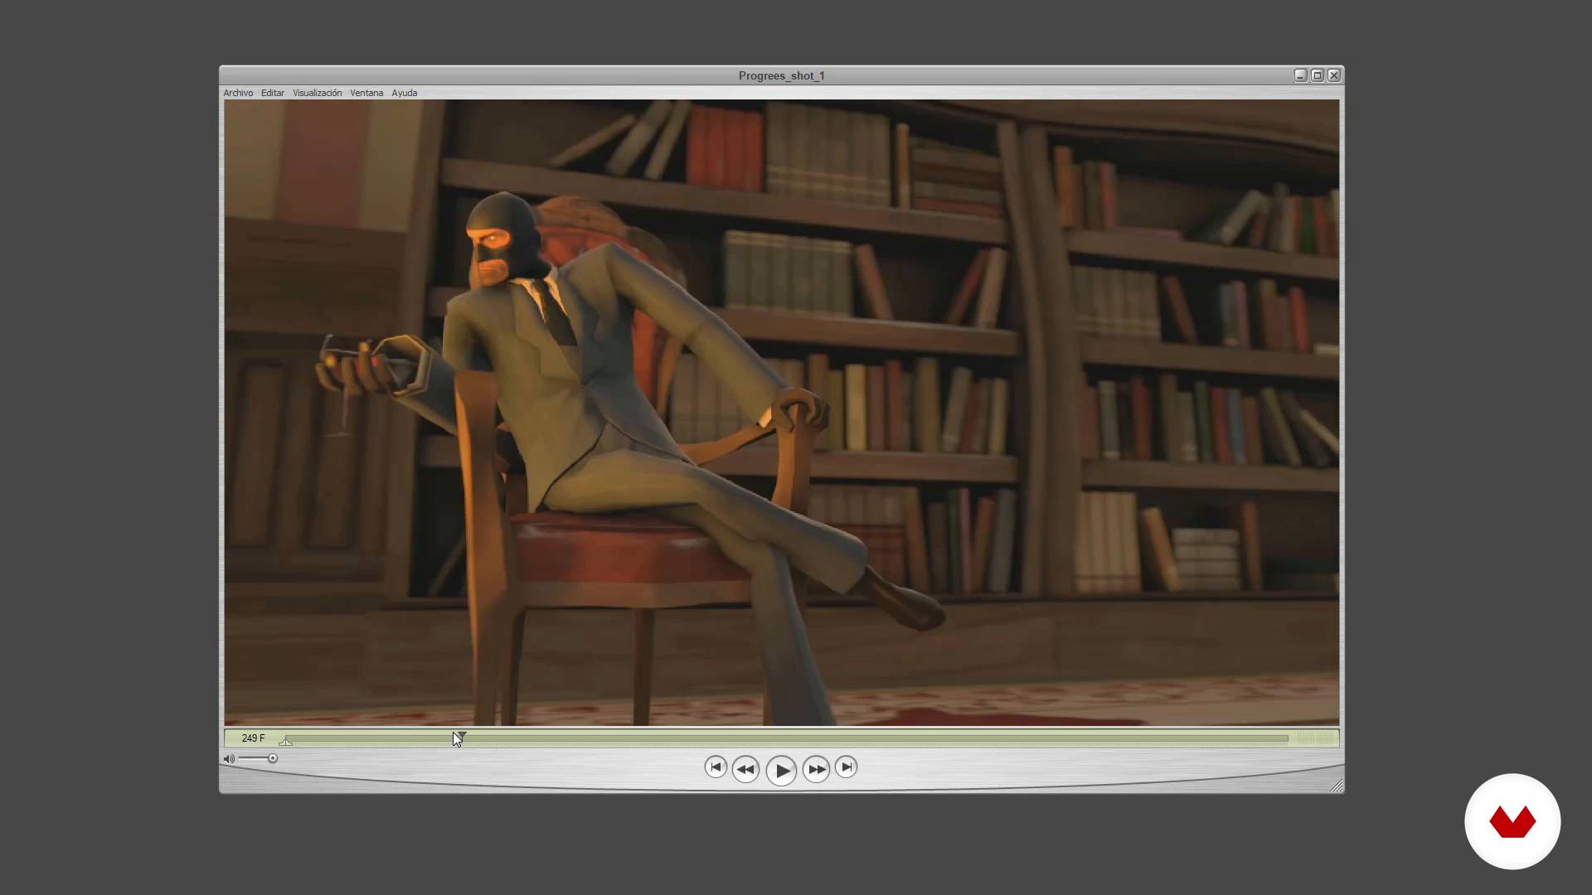
Task: Minimize the Progrees_shot_1 window
Action: coord(1300,75)
